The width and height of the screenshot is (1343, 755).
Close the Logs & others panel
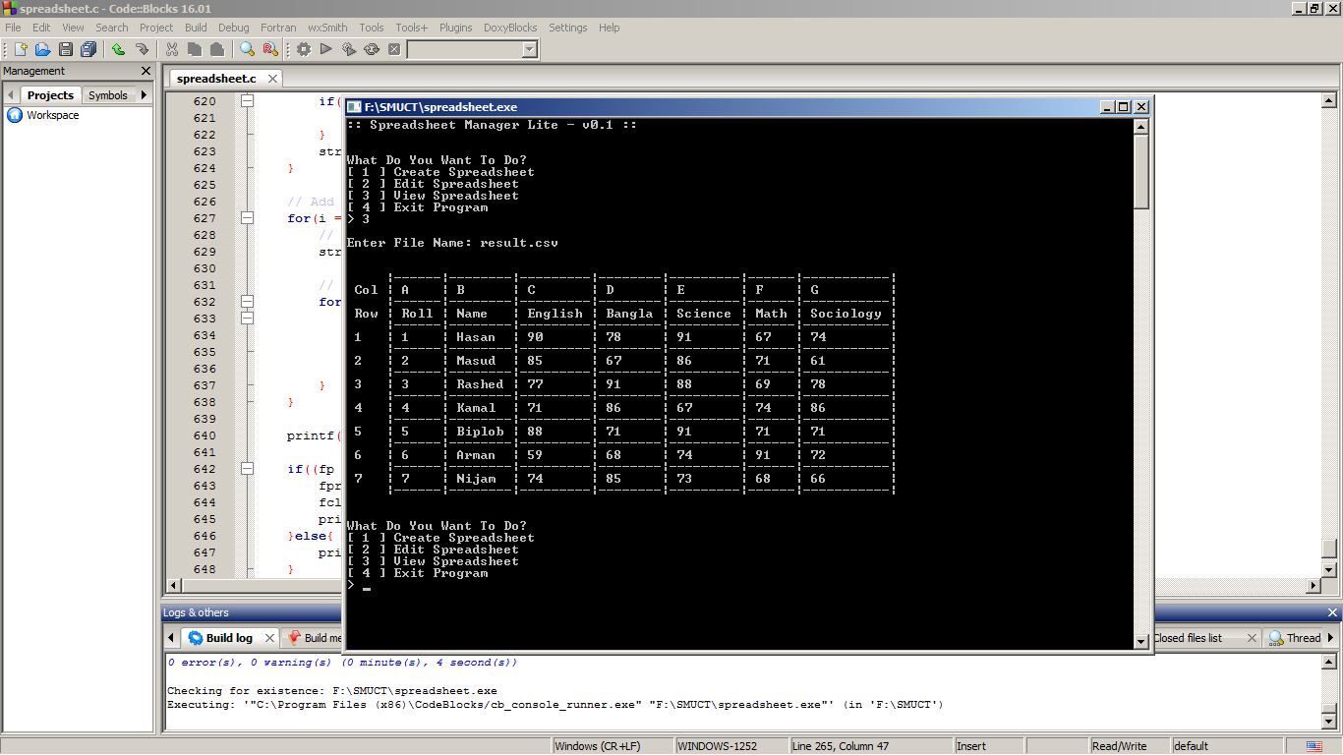1332,612
